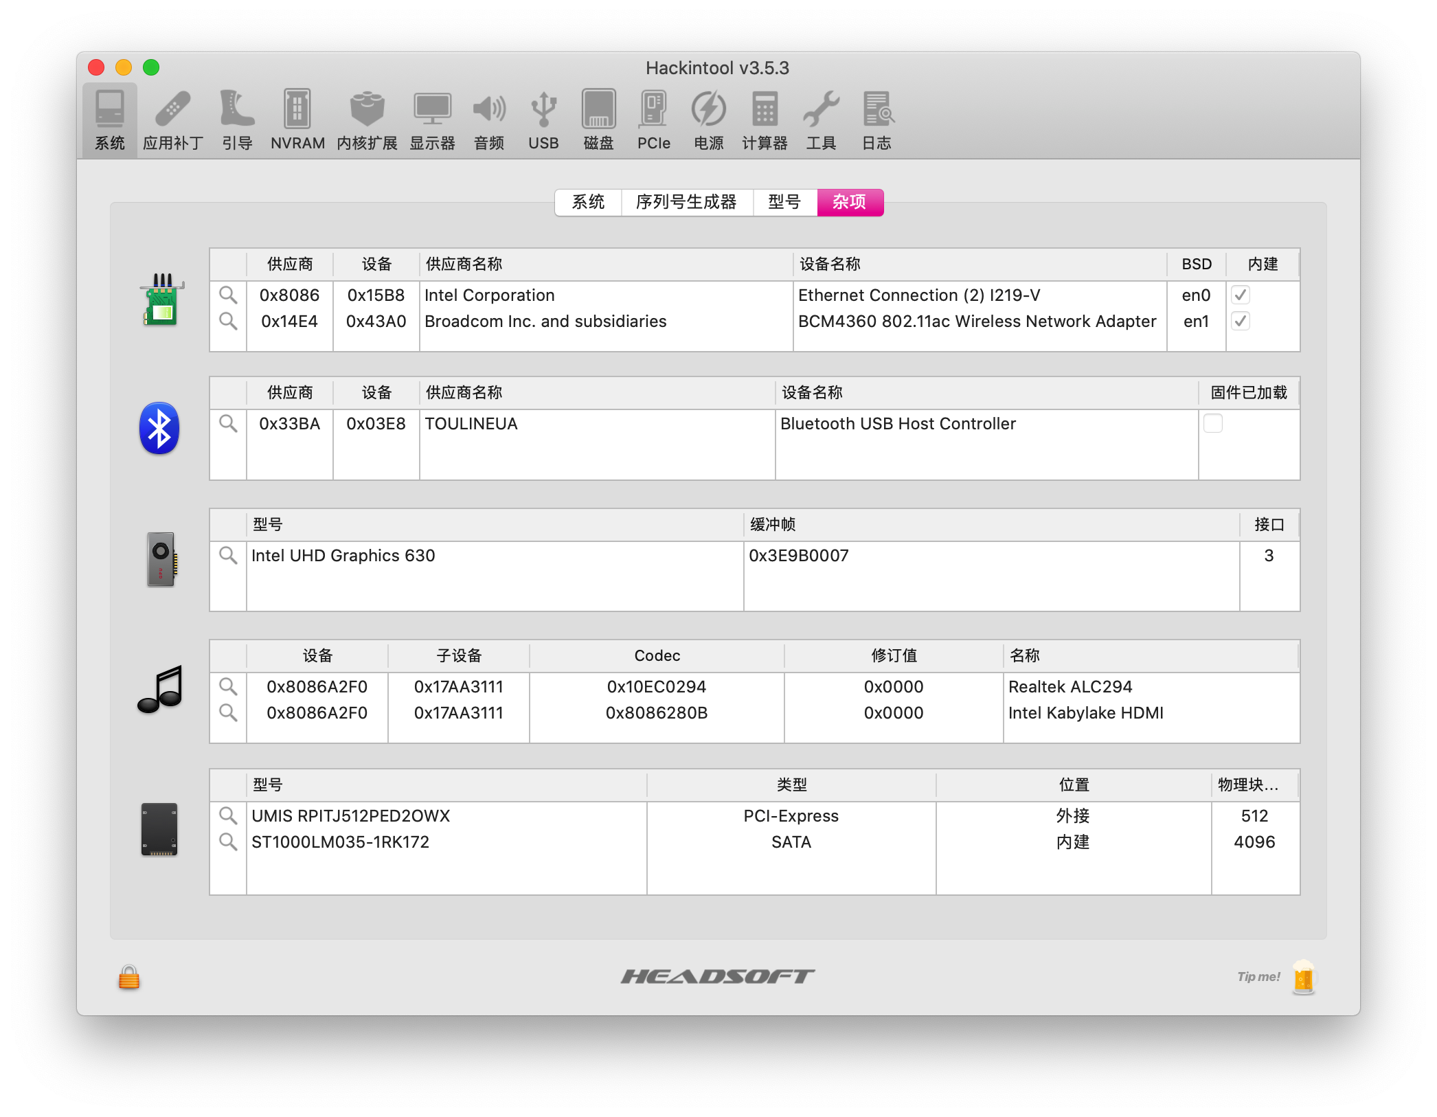Click magnifier icon for ST1000LM035-1RK172 row
The image size is (1437, 1117).
[x=228, y=842]
